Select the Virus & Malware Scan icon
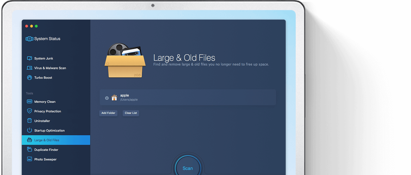411x175 pixels. pyautogui.click(x=29, y=68)
